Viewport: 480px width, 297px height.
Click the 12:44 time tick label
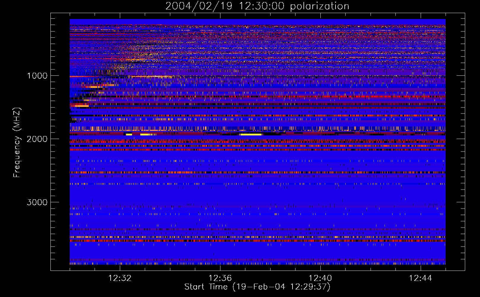421,278
